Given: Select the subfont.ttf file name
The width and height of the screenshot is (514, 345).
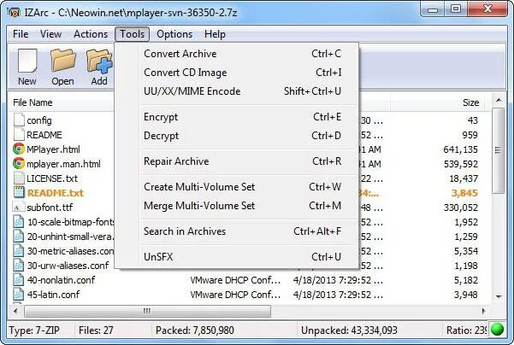Looking at the screenshot, I should [x=50, y=208].
